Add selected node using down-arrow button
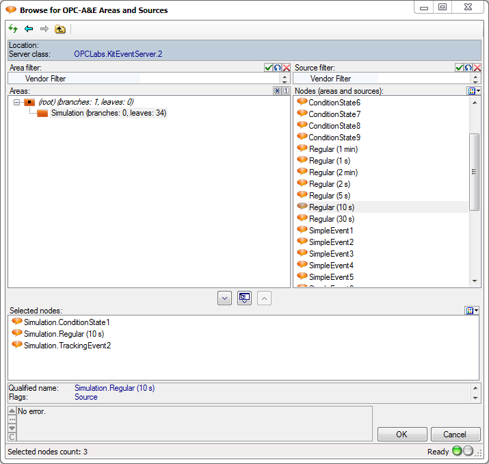The height and width of the screenshot is (464, 489). coord(224,298)
